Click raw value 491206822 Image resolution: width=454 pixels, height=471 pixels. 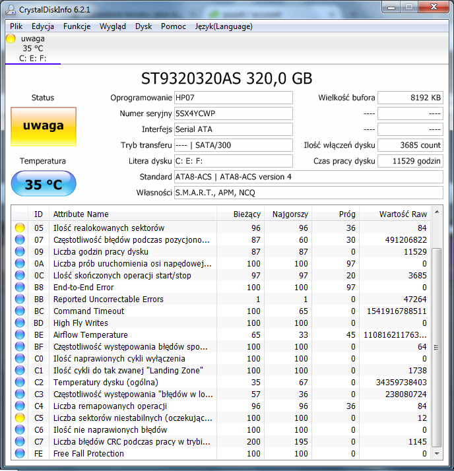click(406, 239)
